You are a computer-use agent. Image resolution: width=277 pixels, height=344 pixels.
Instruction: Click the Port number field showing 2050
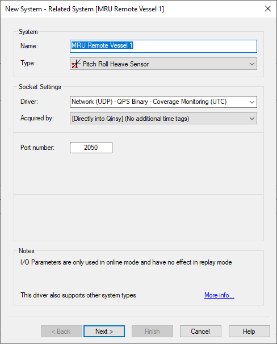(x=91, y=148)
